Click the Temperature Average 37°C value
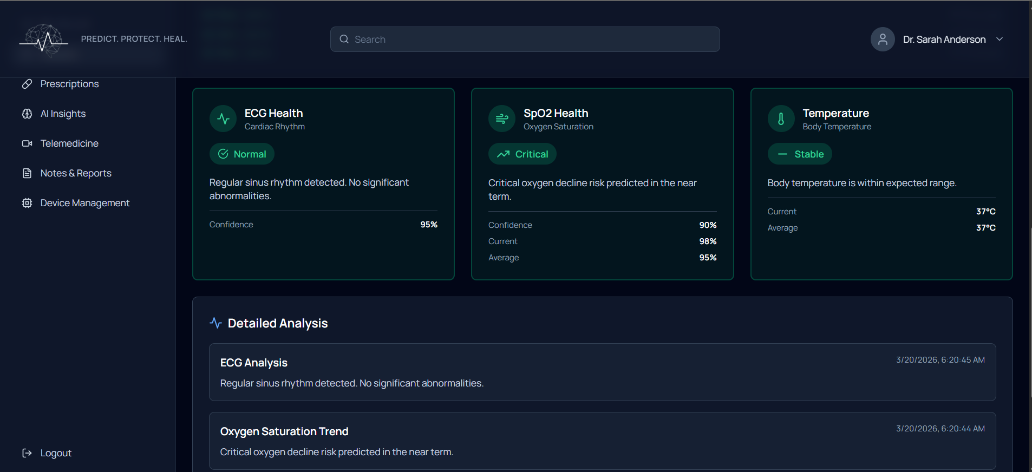 (x=986, y=228)
